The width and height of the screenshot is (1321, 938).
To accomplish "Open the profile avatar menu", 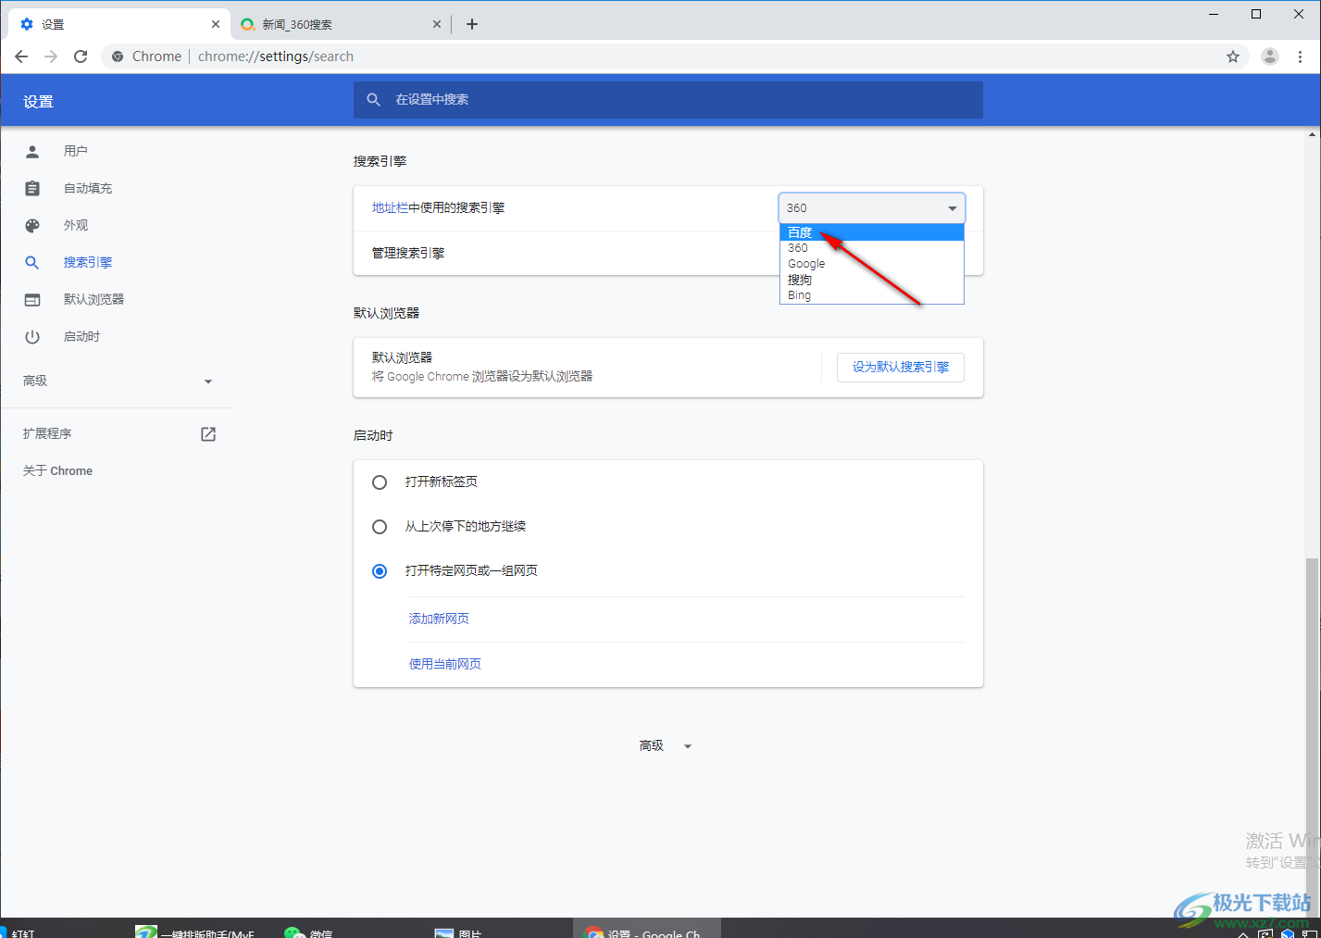I will click(1270, 56).
